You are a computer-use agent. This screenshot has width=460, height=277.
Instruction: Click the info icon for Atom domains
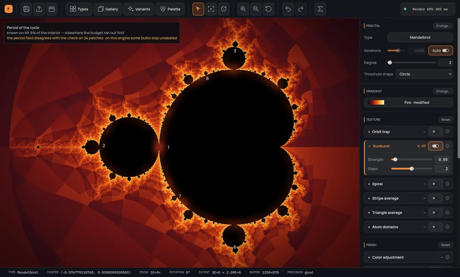[447, 227]
